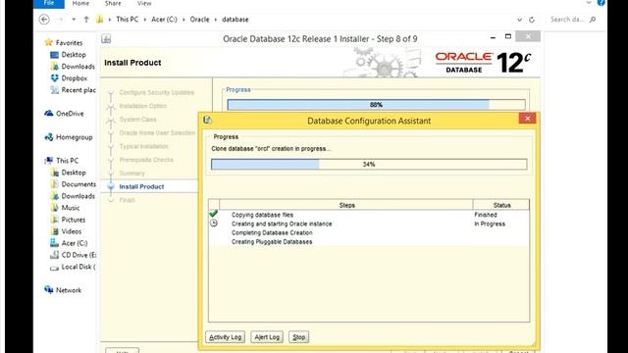Open the View ribbon tab

[x=144, y=3]
